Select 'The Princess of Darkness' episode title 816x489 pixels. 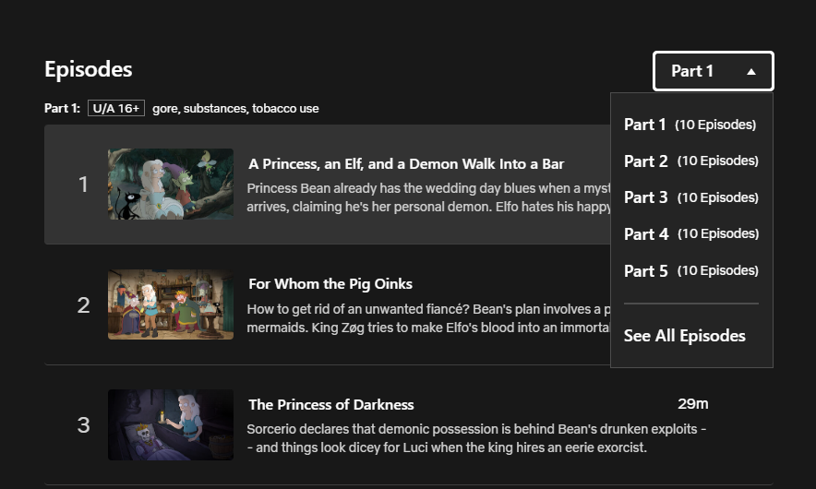(x=330, y=404)
